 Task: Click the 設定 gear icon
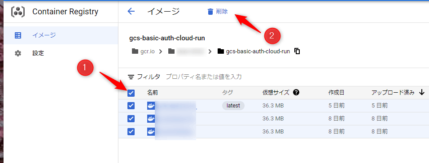click(18, 53)
